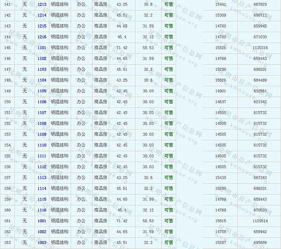Click the 可售 status in row 145
This screenshot has height=249, width=281.
point(169,48)
